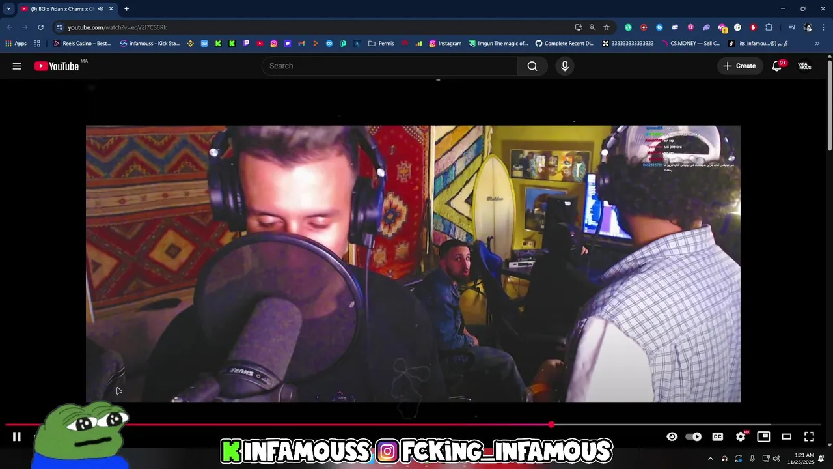Image resolution: width=833 pixels, height=469 pixels.
Task: Go to YouTube home via the logo
Action: click(x=57, y=66)
